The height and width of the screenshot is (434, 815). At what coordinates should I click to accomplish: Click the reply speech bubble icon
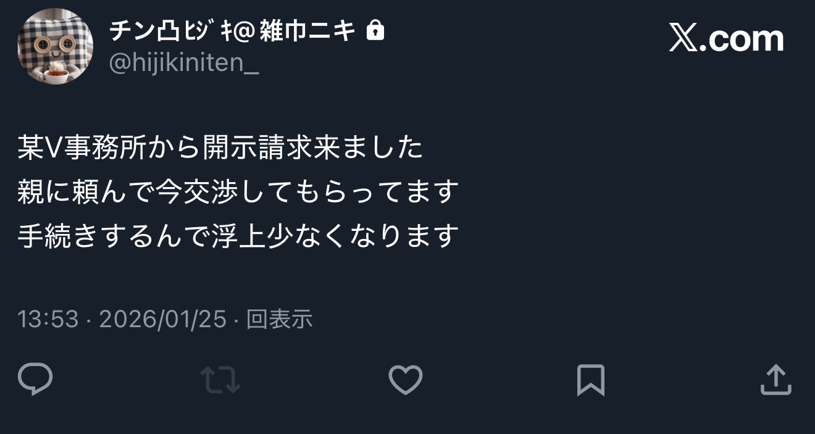[x=35, y=380]
